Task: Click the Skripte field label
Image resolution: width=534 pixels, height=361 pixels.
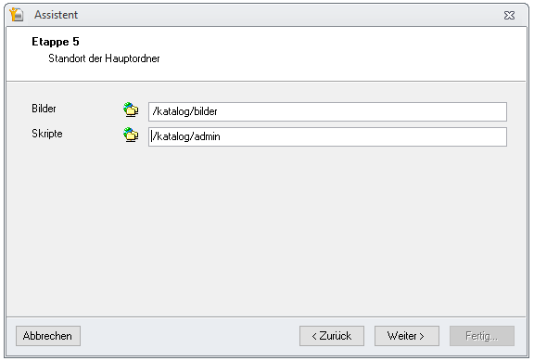Action: pyautogui.click(x=47, y=134)
